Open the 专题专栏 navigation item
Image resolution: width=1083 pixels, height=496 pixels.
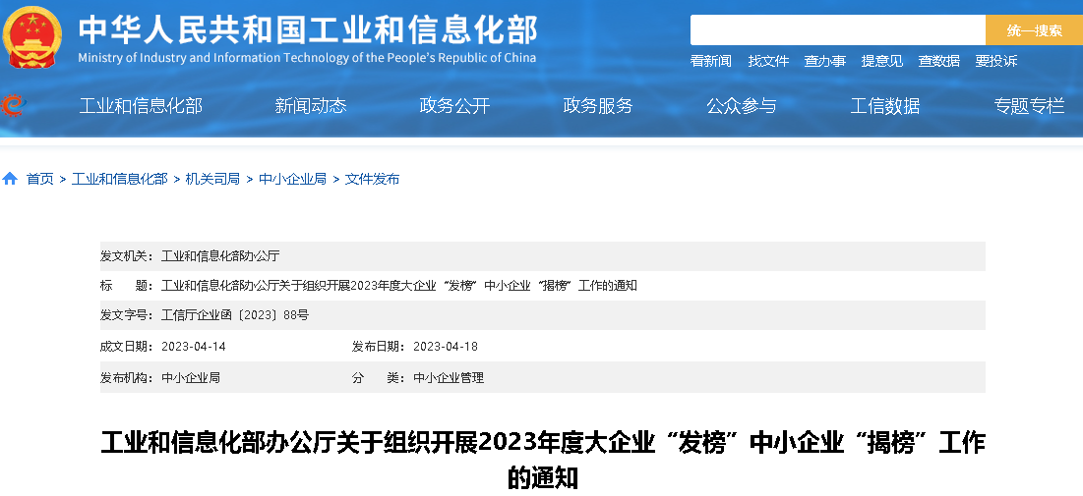coord(1029,106)
